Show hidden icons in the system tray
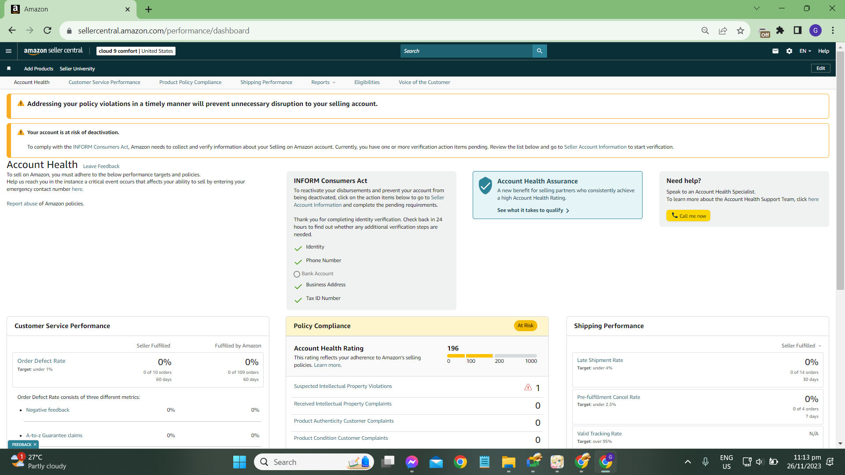This screenshot has width=845, height=475. (687, 462)
